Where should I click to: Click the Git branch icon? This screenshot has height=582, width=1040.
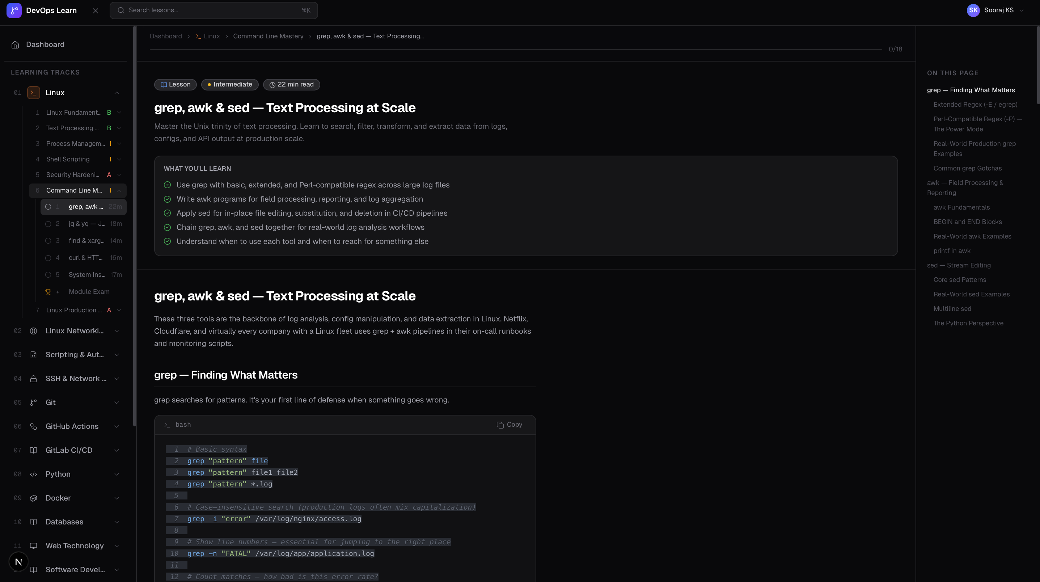[x=34, y=403]
